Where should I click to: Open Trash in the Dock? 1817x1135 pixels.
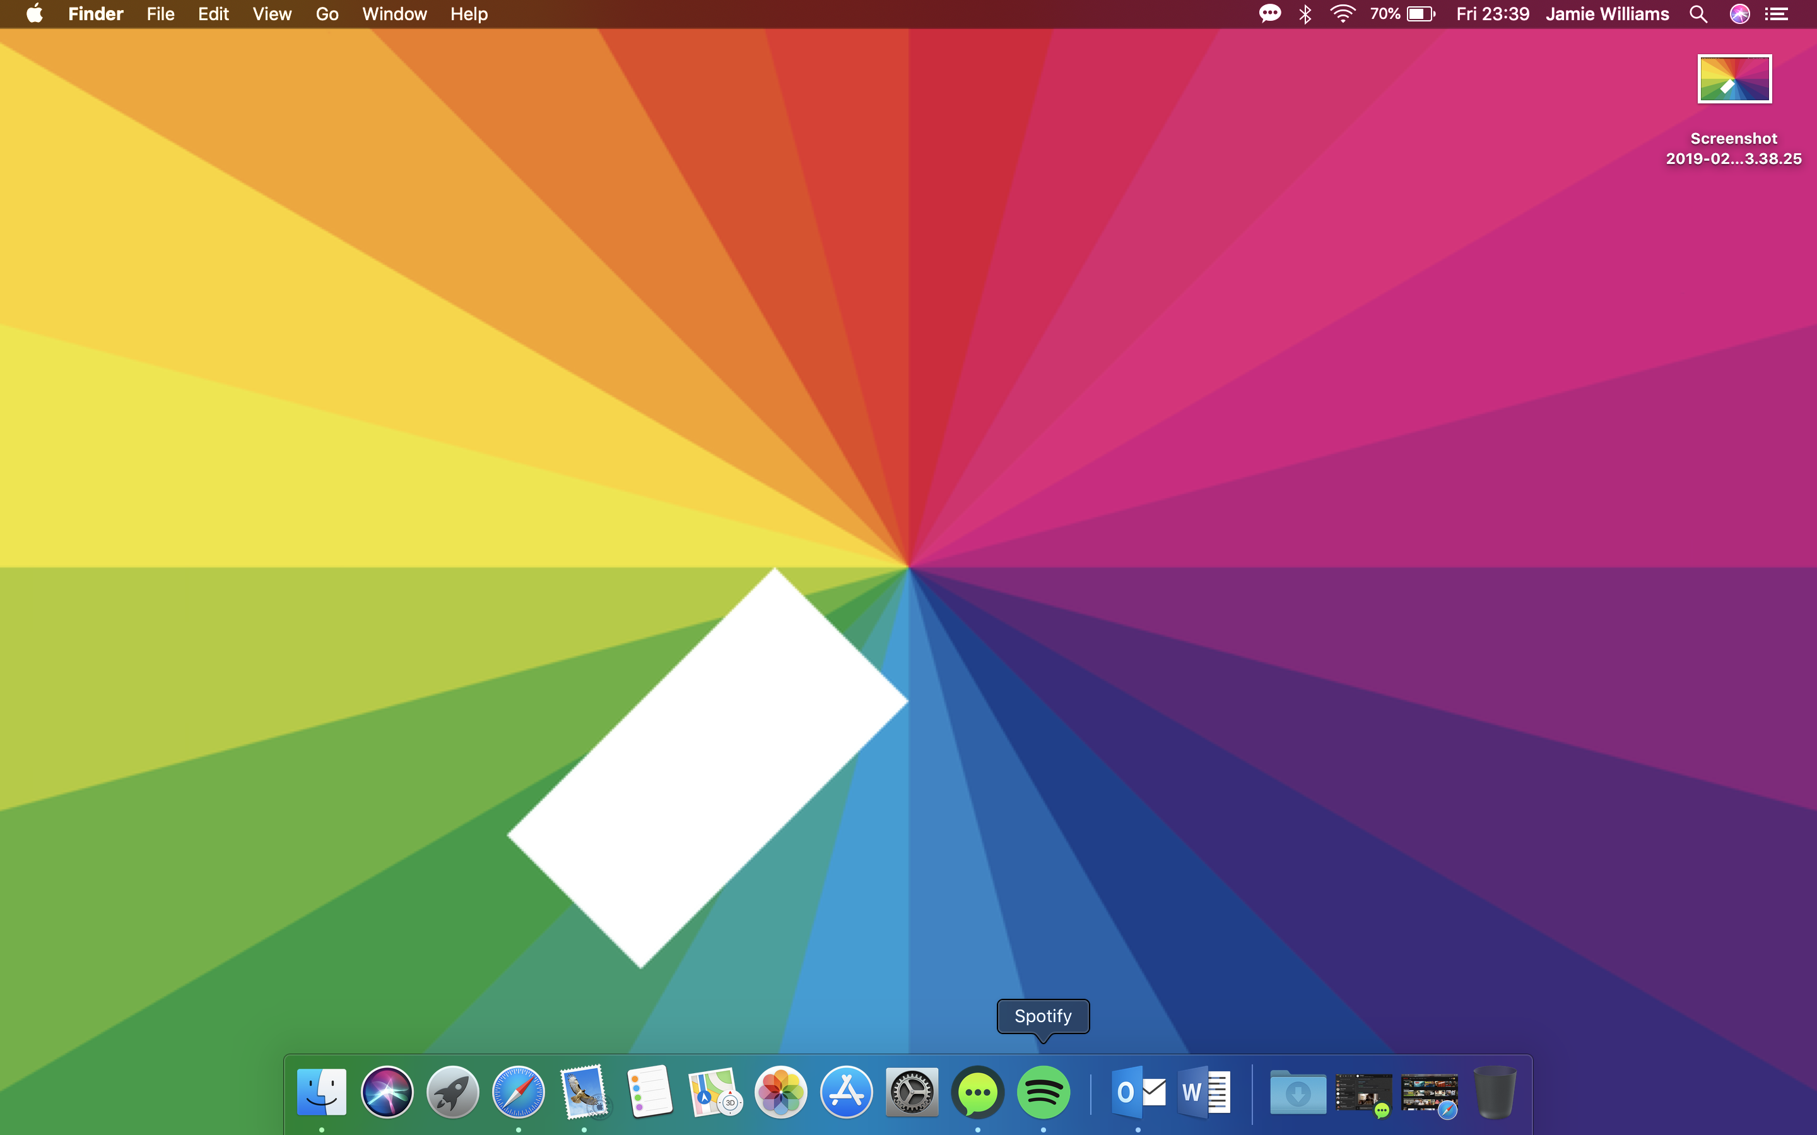pos(1495,1091)
